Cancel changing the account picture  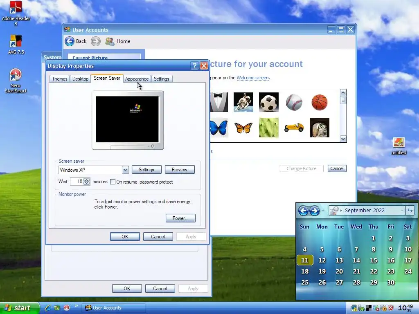pos(337,168)
